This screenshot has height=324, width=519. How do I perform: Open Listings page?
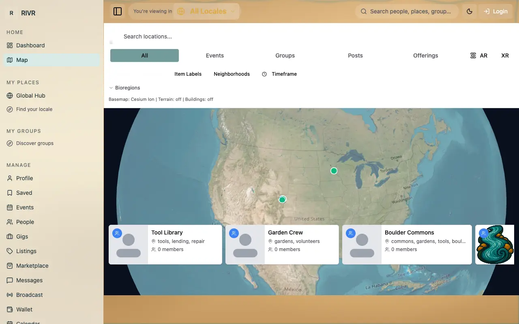(51, 251)
